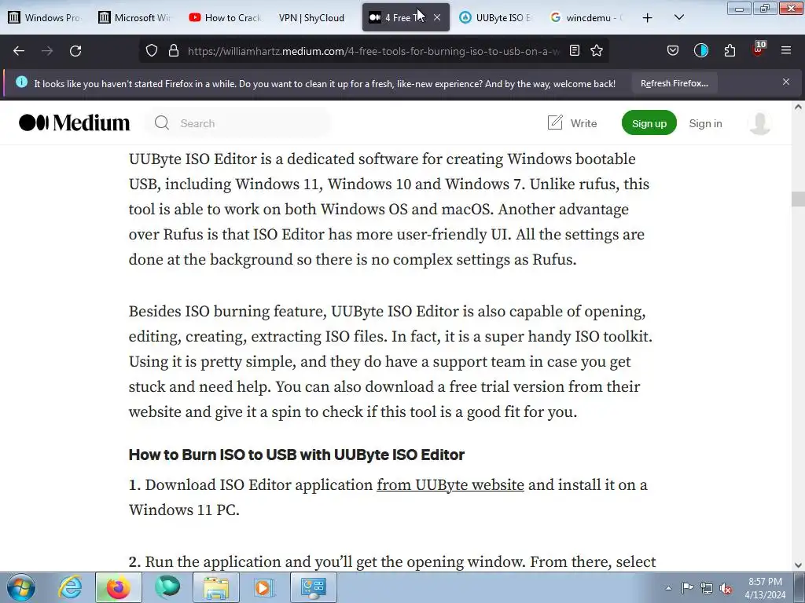The image size is (805, 603).
Task: Bookmark this page with the star icon
Action: pos(597,50)
